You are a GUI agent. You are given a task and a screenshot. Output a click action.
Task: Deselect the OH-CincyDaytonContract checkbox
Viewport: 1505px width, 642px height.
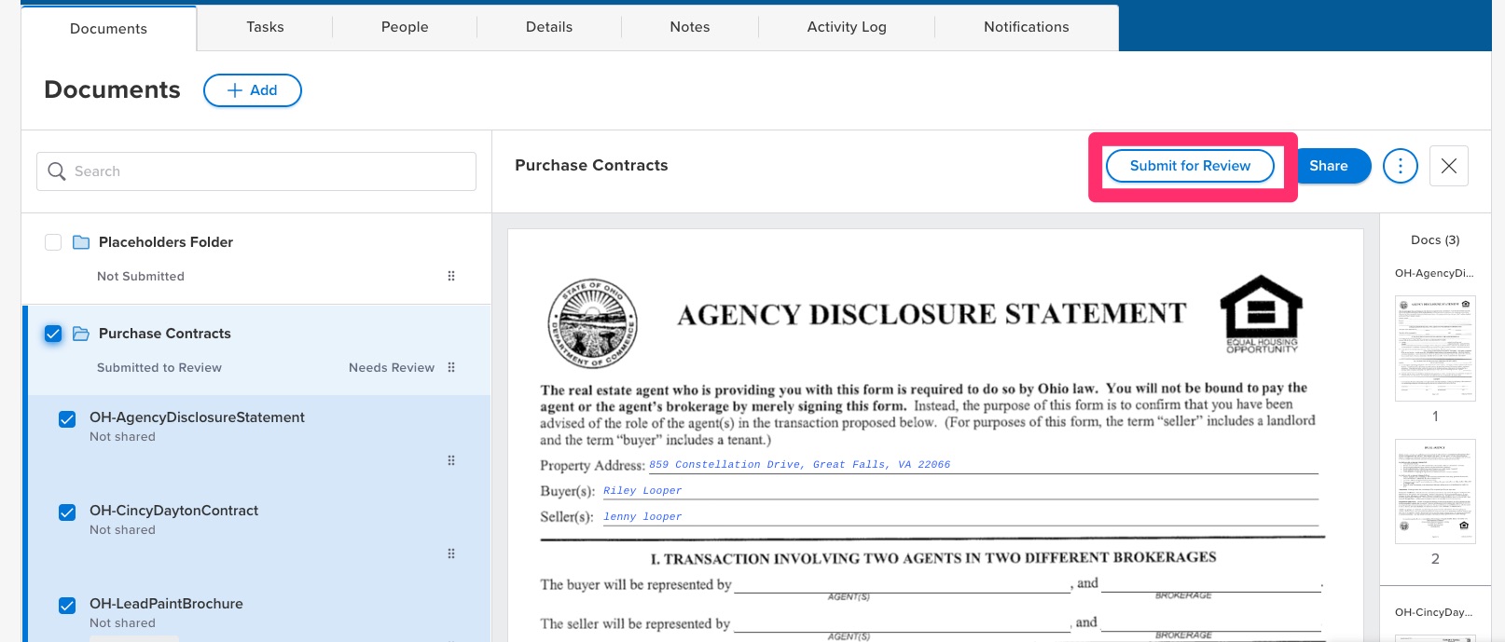pyautogui.click(x=67, y=512)
